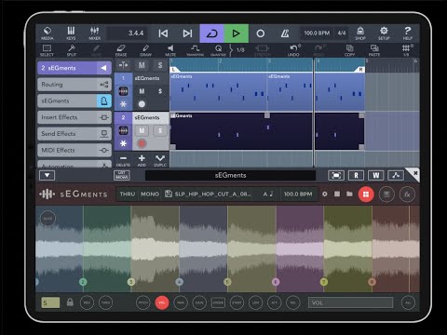Open the MIDI Effects section

point(74,150)
